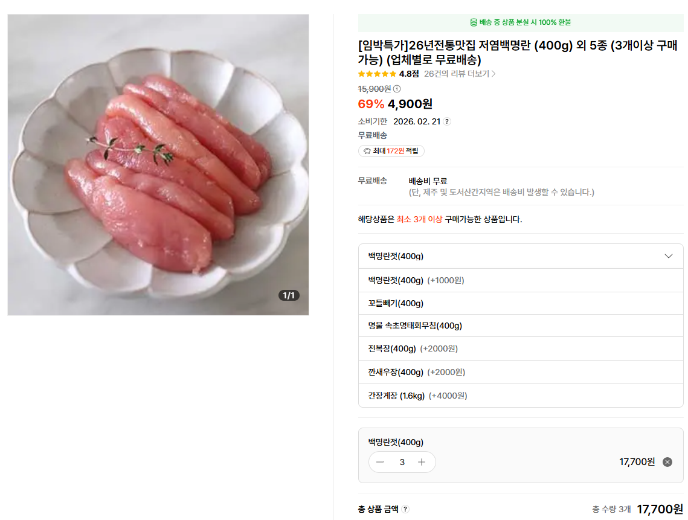
Task: Click the info icon beside original price 15,900원
Action: [397, 89]
